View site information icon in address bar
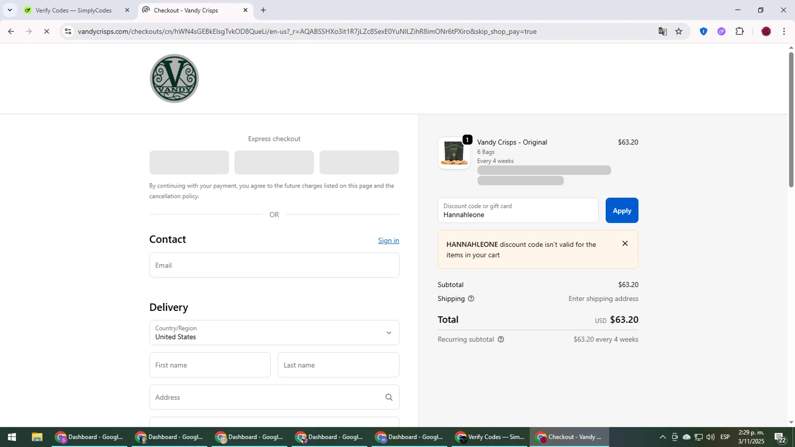Image resolution: width=795 pixels, height=447 pixels. tap(68, 32)
